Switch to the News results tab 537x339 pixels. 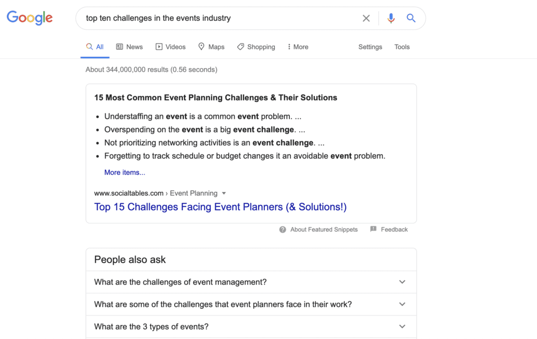point(129,47)
